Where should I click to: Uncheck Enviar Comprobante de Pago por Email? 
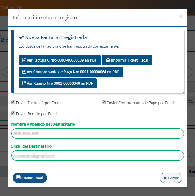[104, 102]
